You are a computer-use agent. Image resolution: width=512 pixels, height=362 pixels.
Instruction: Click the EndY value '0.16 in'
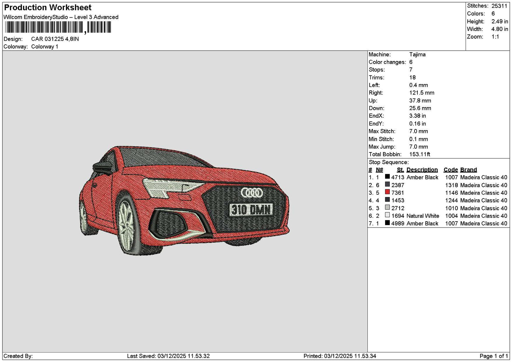(418, 124)
